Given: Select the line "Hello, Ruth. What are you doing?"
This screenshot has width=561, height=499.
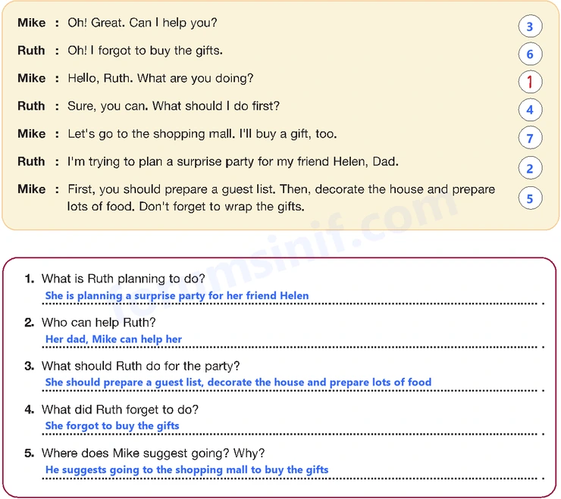Looking at the screenshot, I should pyautogui.click(x=161, y=78).
